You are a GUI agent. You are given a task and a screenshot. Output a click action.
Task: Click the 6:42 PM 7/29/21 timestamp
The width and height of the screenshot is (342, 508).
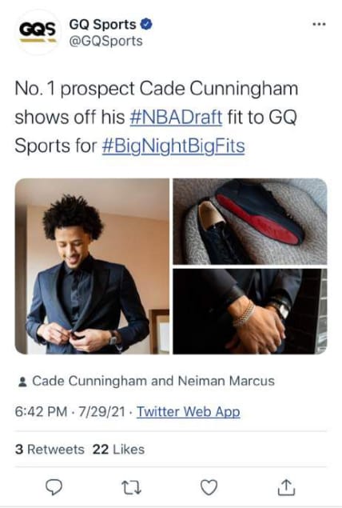[70, 412]
